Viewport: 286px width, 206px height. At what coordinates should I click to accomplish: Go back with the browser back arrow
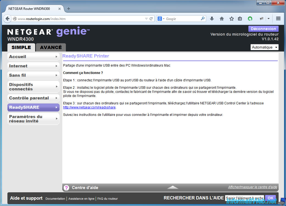click(7, 19)
